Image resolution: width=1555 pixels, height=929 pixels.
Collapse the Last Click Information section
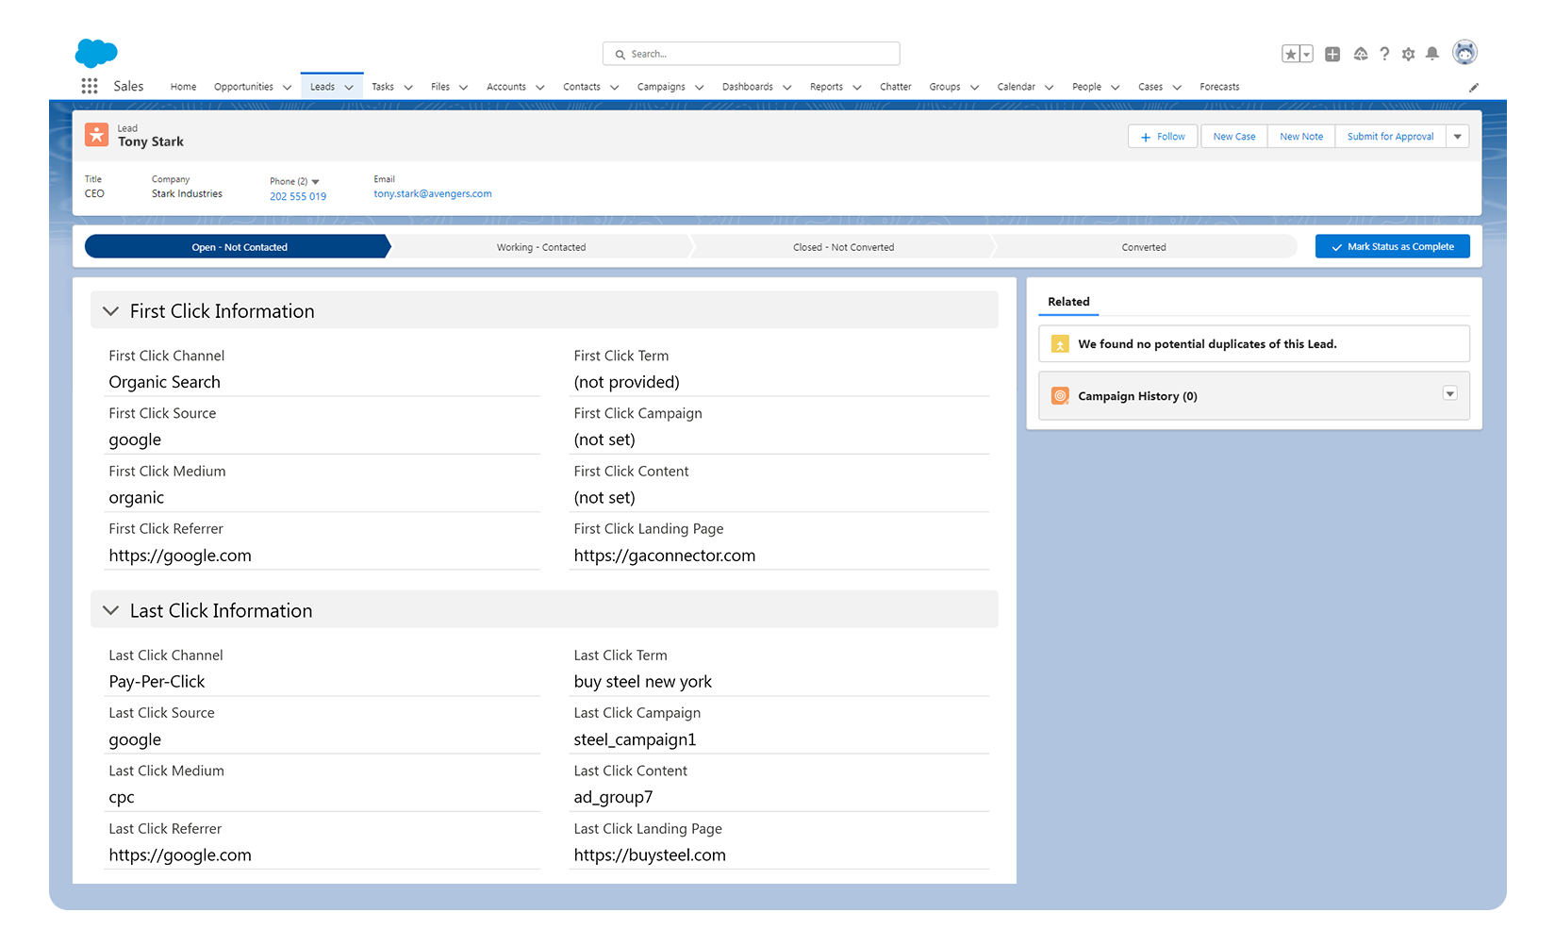pos(111,611)
